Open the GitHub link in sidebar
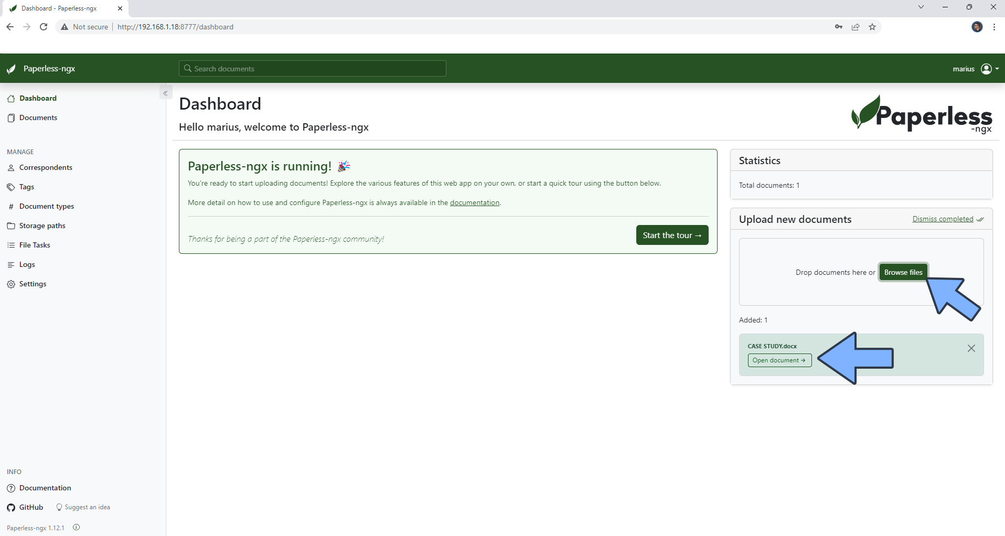Image resolution: width=1005 pixels, height=536 pixels. click(25, 507)
